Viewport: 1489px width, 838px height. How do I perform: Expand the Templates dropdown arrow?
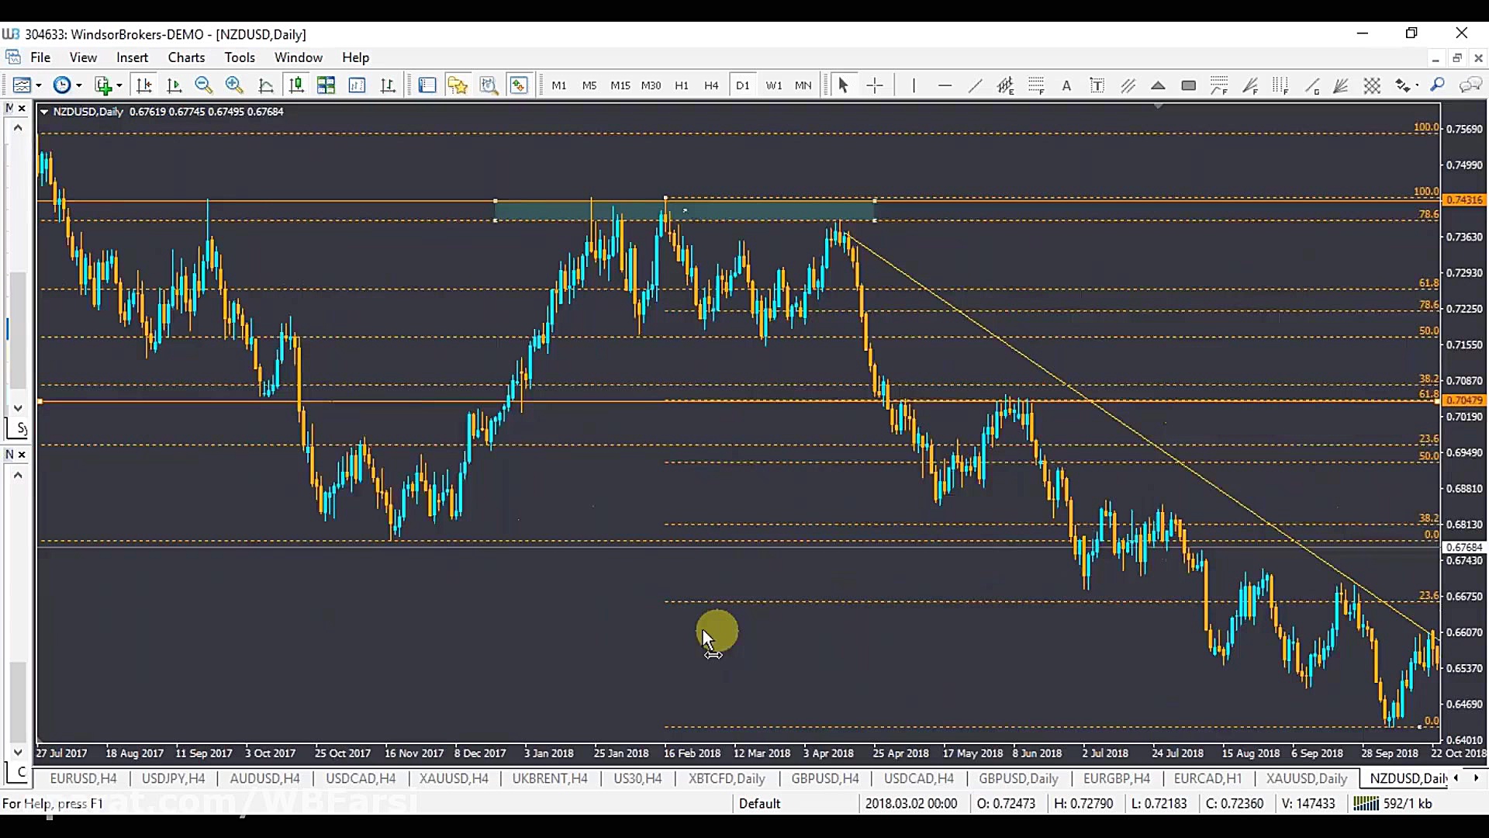[38, 85]
